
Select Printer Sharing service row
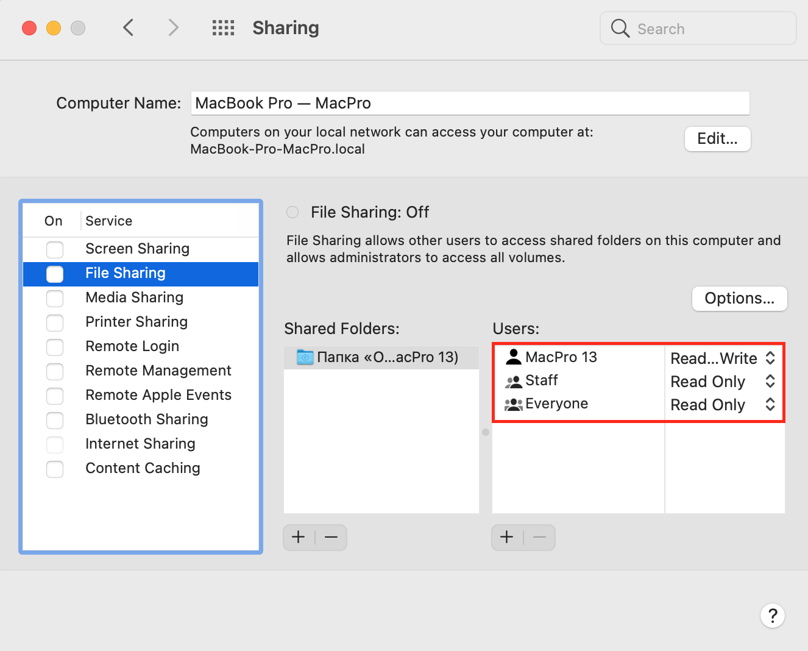[x=141, y=322]
